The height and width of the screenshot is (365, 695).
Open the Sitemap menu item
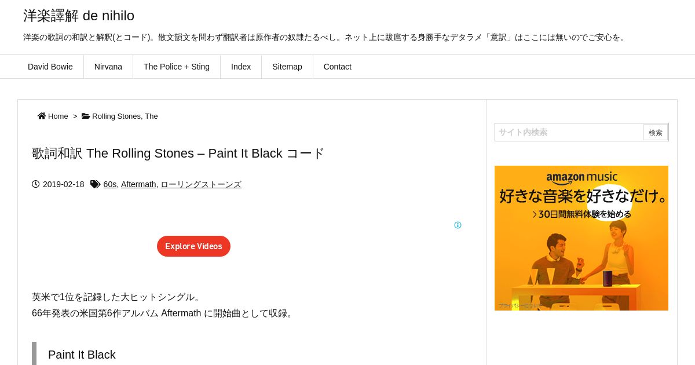pos(287,67)
